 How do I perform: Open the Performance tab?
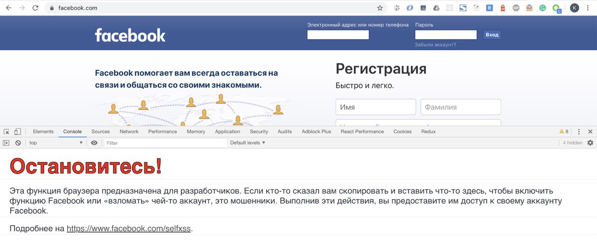pos(163,132)
